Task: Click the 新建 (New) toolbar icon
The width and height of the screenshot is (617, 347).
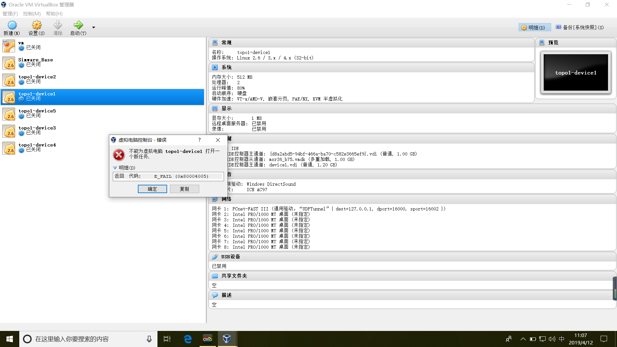Action: click(12, 25)
